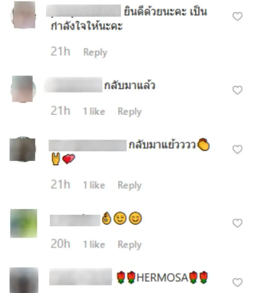Image resolution: width=261 pixels, height=293 pixels.
Task: Reply to the กลับมาแล้ว comment
Action: tap(130, 112)
